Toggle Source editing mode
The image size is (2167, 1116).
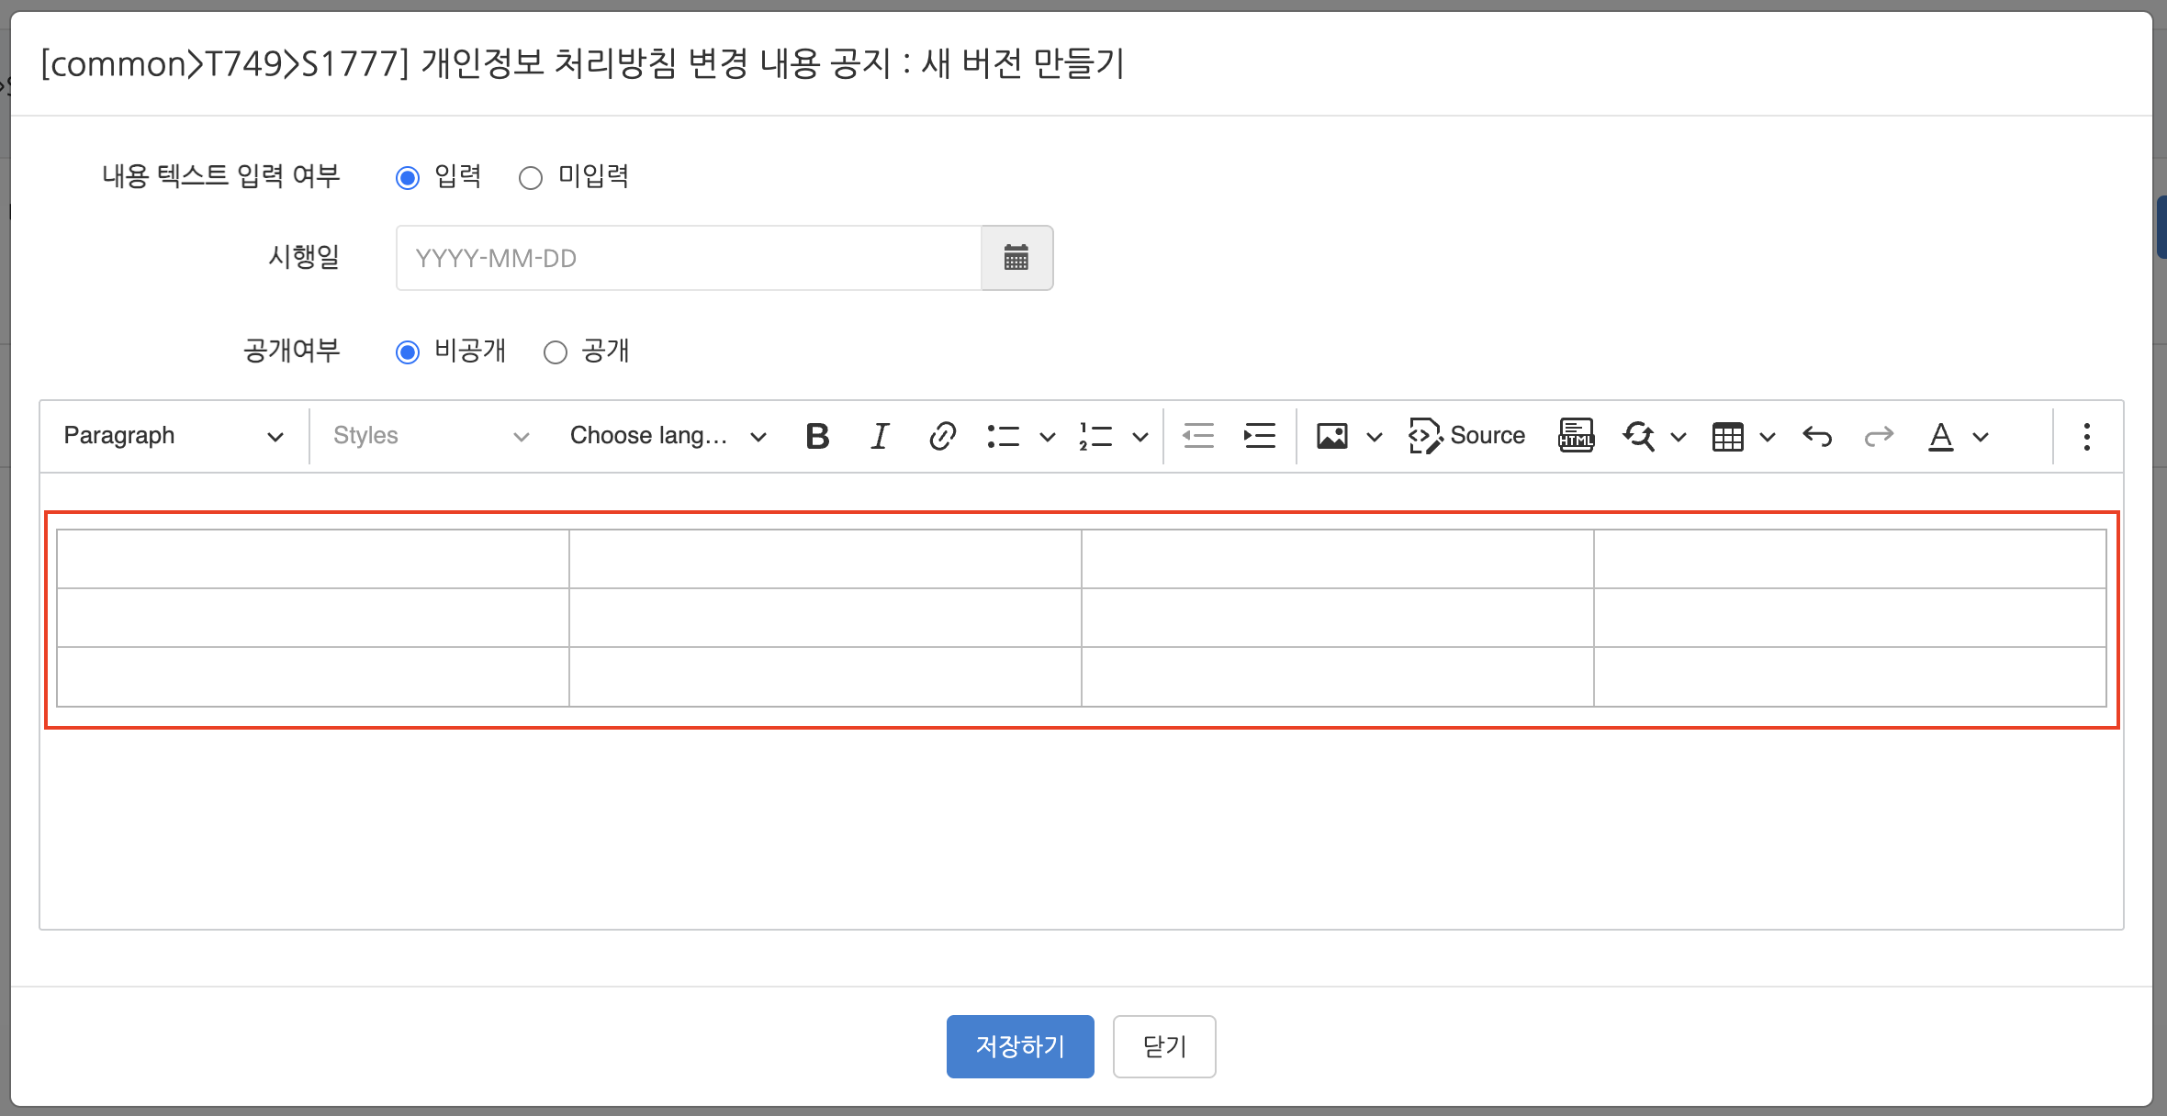[1467, 436]
